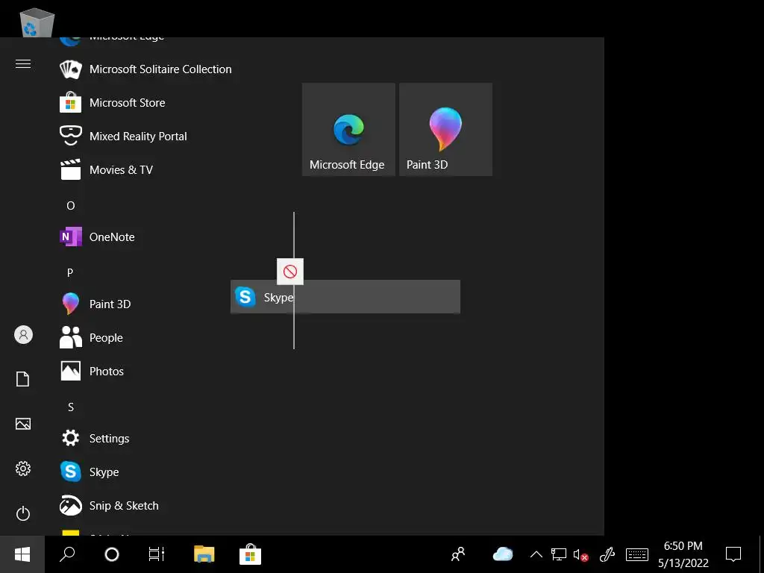Click the muted volume speaker icon
Viewport: 764px width, 573px height.
coord(580,554)
